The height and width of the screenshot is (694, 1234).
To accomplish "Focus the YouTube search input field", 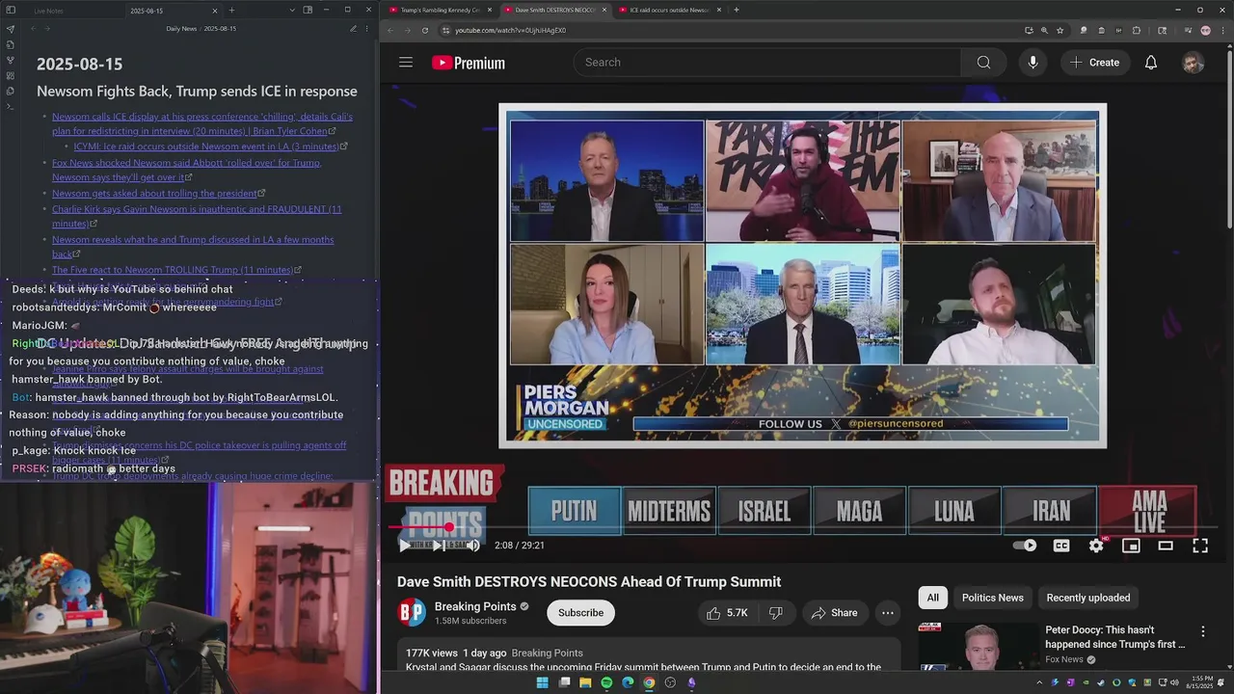I will point(767,63).
